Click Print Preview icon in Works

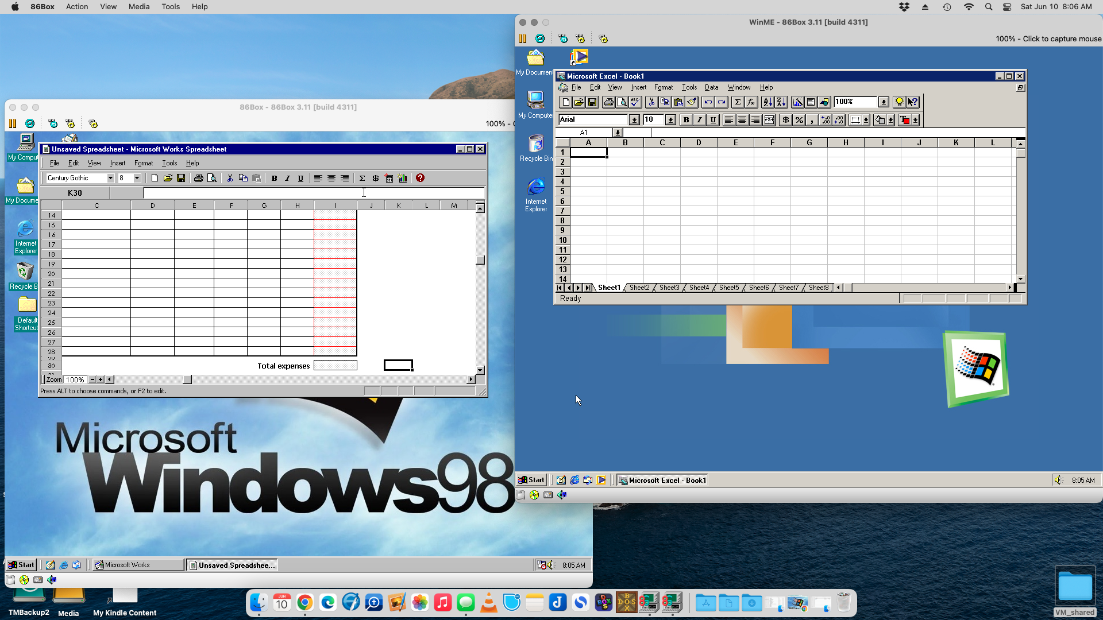pos(212,179)
